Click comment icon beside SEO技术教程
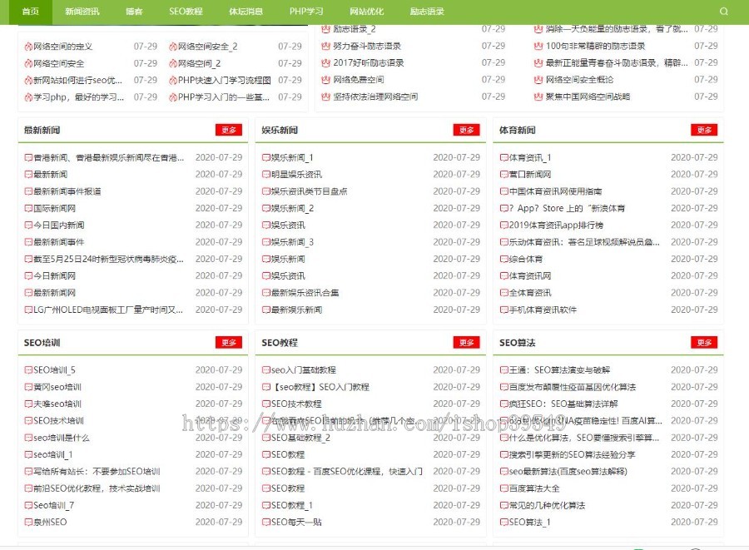Viewport: 749px width, 550px height. pyautogui.click(x=266, y=404)
